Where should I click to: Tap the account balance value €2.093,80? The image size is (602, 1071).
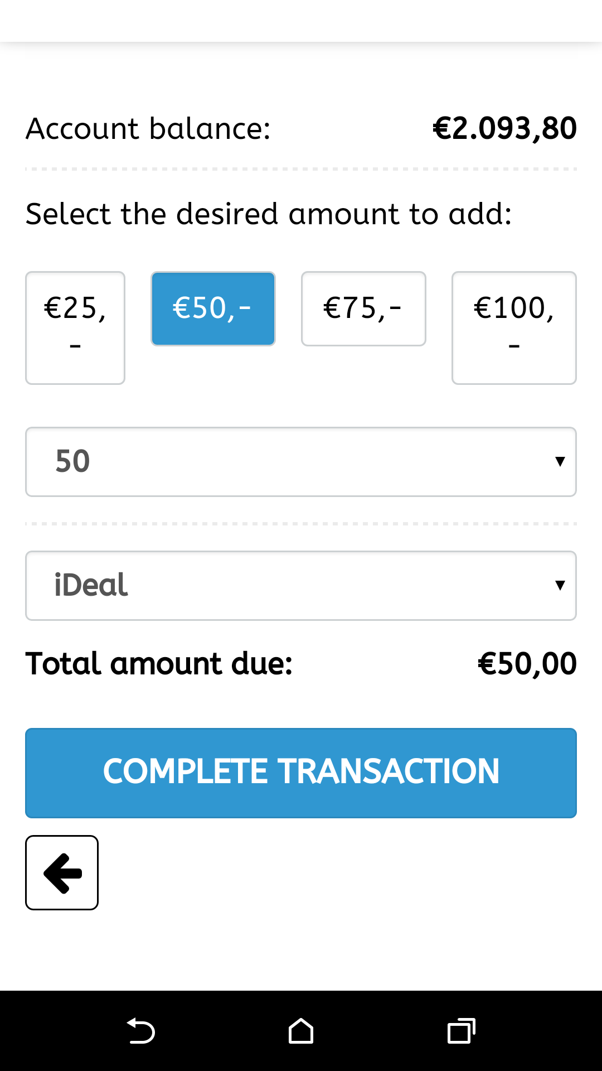click(504, 129)
